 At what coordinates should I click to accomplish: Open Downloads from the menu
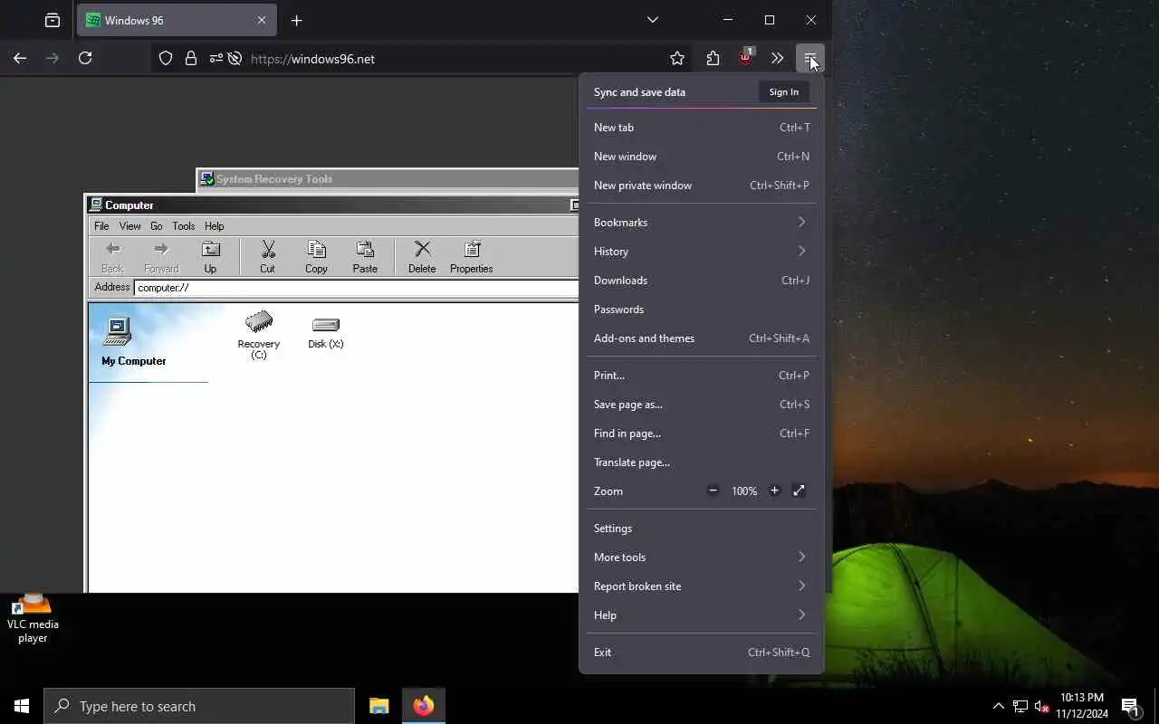pyautogui.click(x=701, y=280)
